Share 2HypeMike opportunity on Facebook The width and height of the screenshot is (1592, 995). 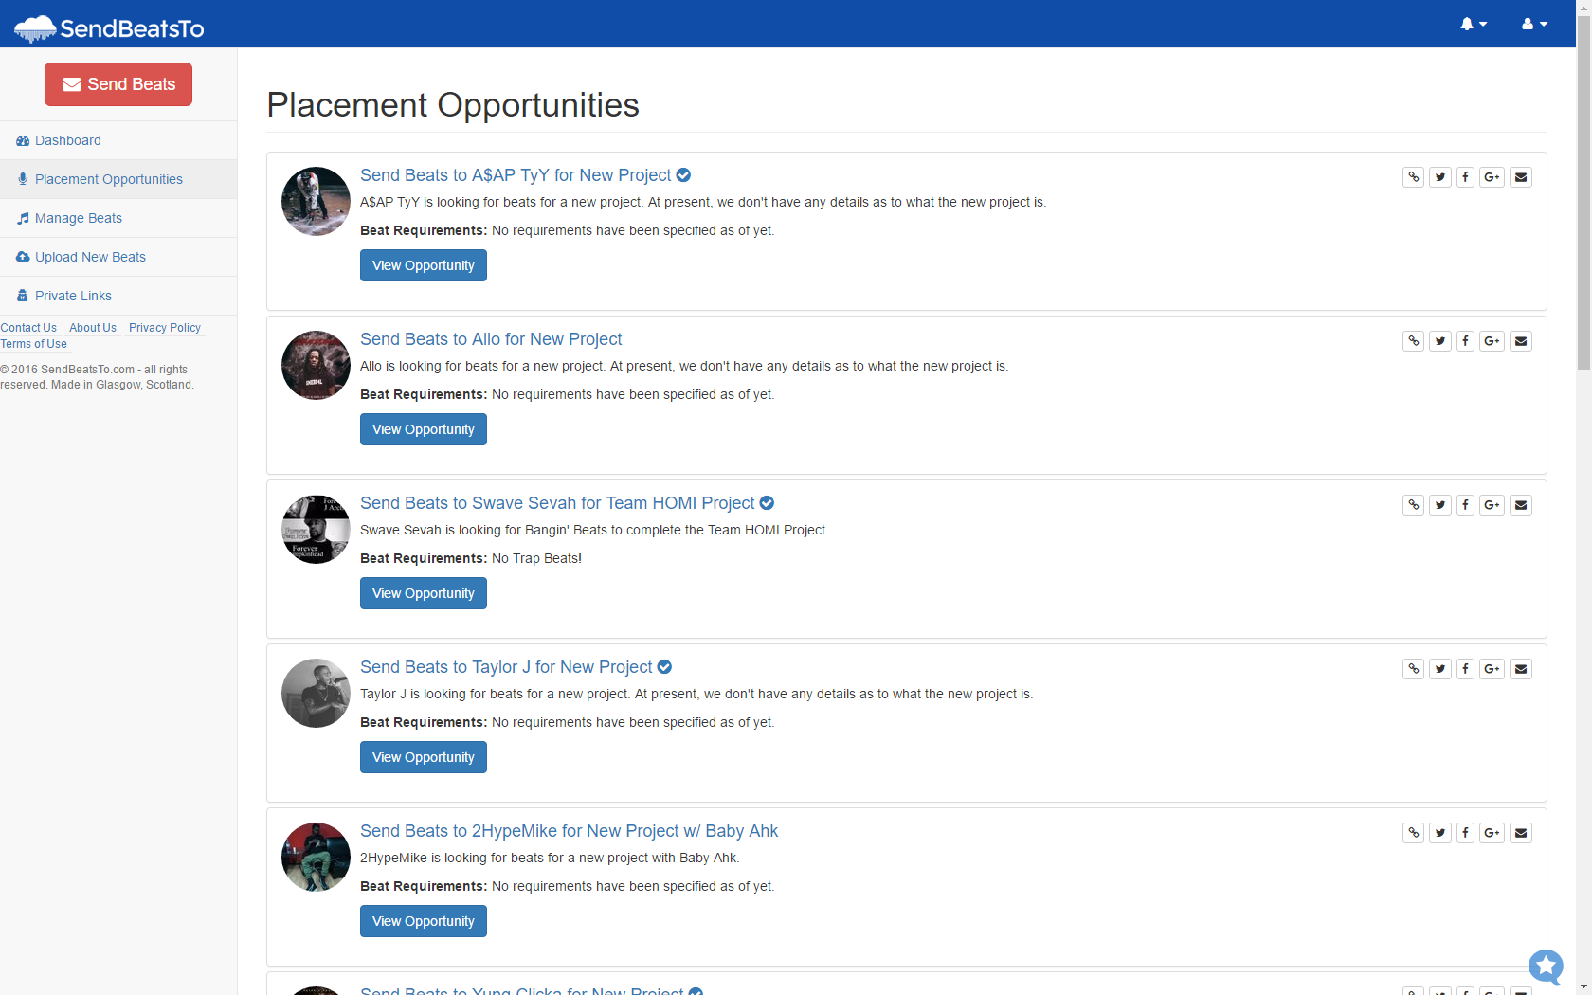1465,833
